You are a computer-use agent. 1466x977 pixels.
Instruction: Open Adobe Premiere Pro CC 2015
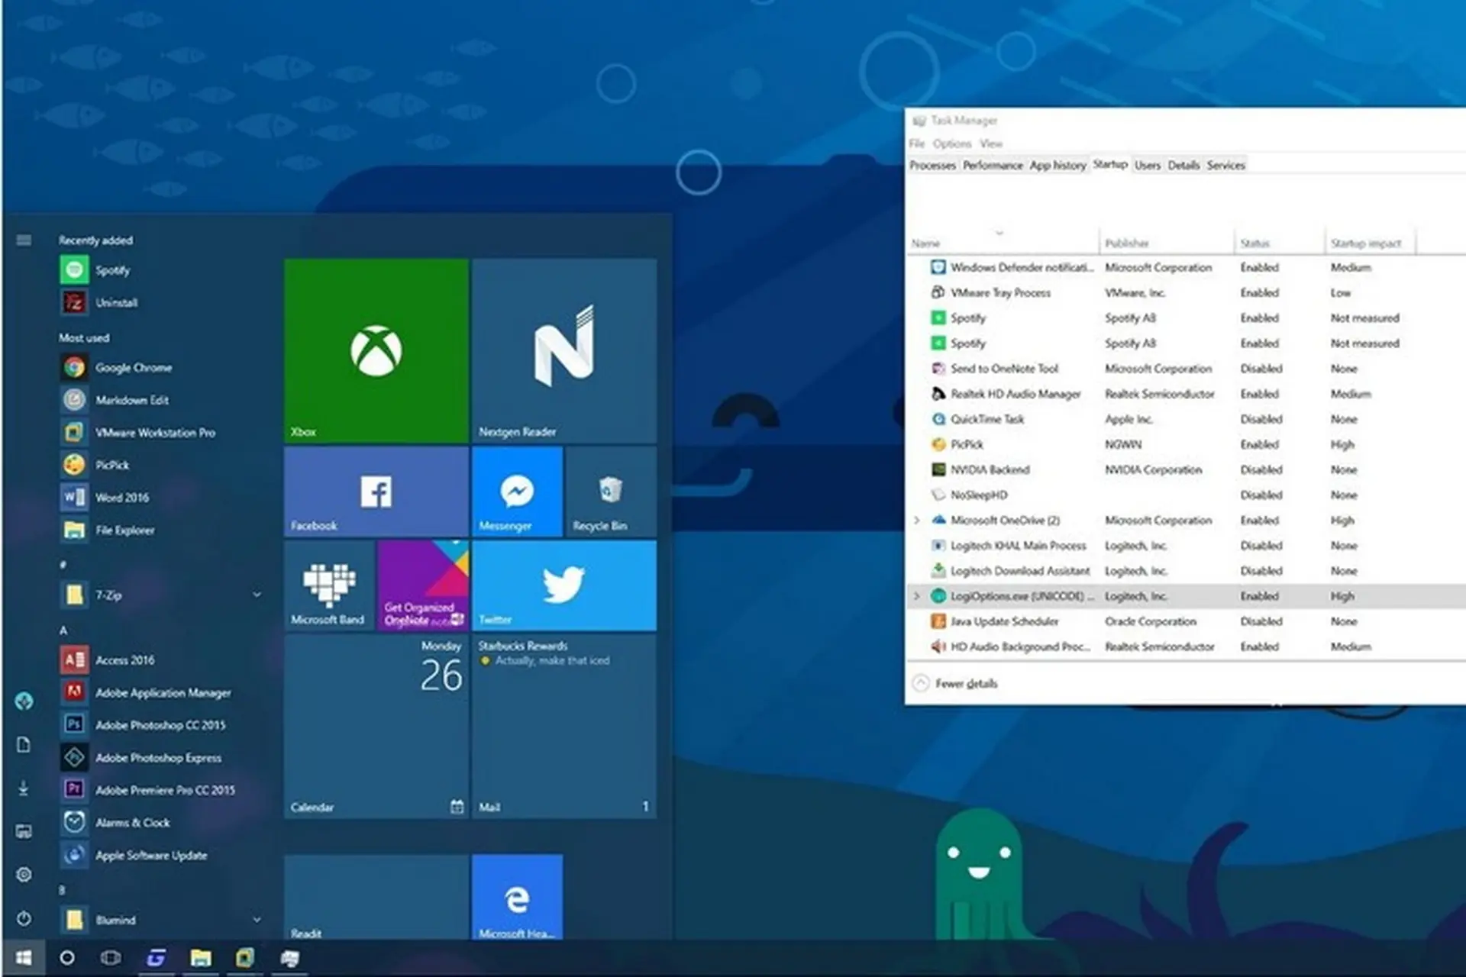165,790
